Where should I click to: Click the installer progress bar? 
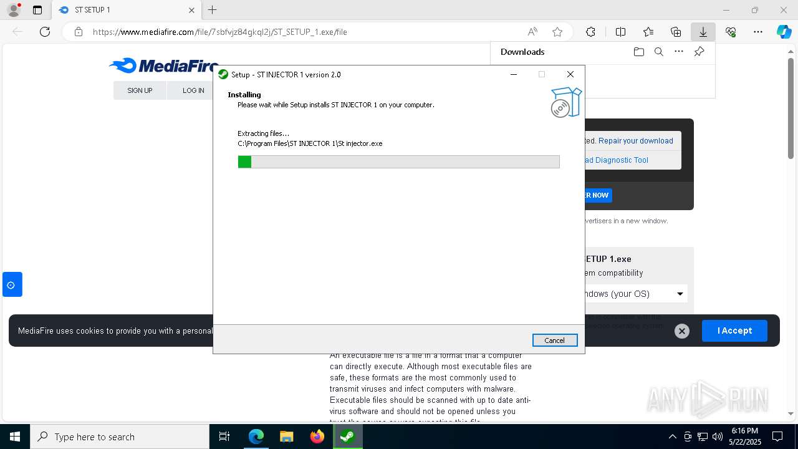click(x=398, y=162)
